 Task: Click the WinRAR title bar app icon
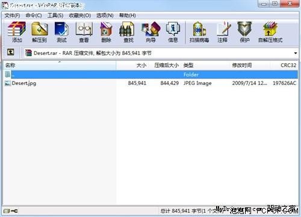click(x=5, y=5)
